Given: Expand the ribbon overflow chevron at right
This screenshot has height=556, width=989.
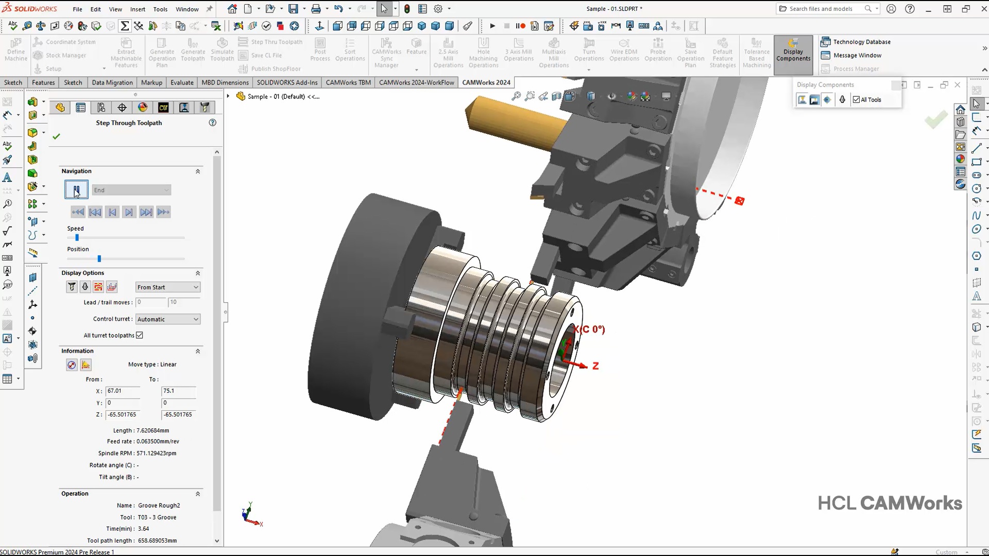Looking at the screenshot, I should (984, 48).
